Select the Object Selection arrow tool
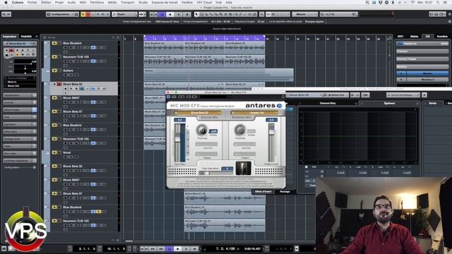Screen dimensions: 452x254 pos(196,14)
